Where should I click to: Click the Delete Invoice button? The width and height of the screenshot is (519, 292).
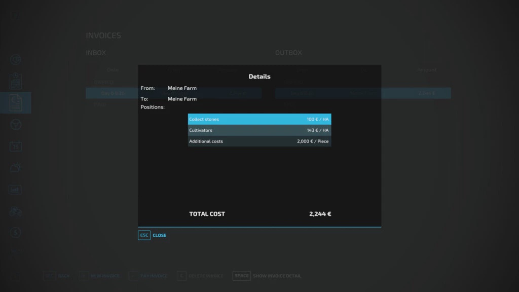200,276
